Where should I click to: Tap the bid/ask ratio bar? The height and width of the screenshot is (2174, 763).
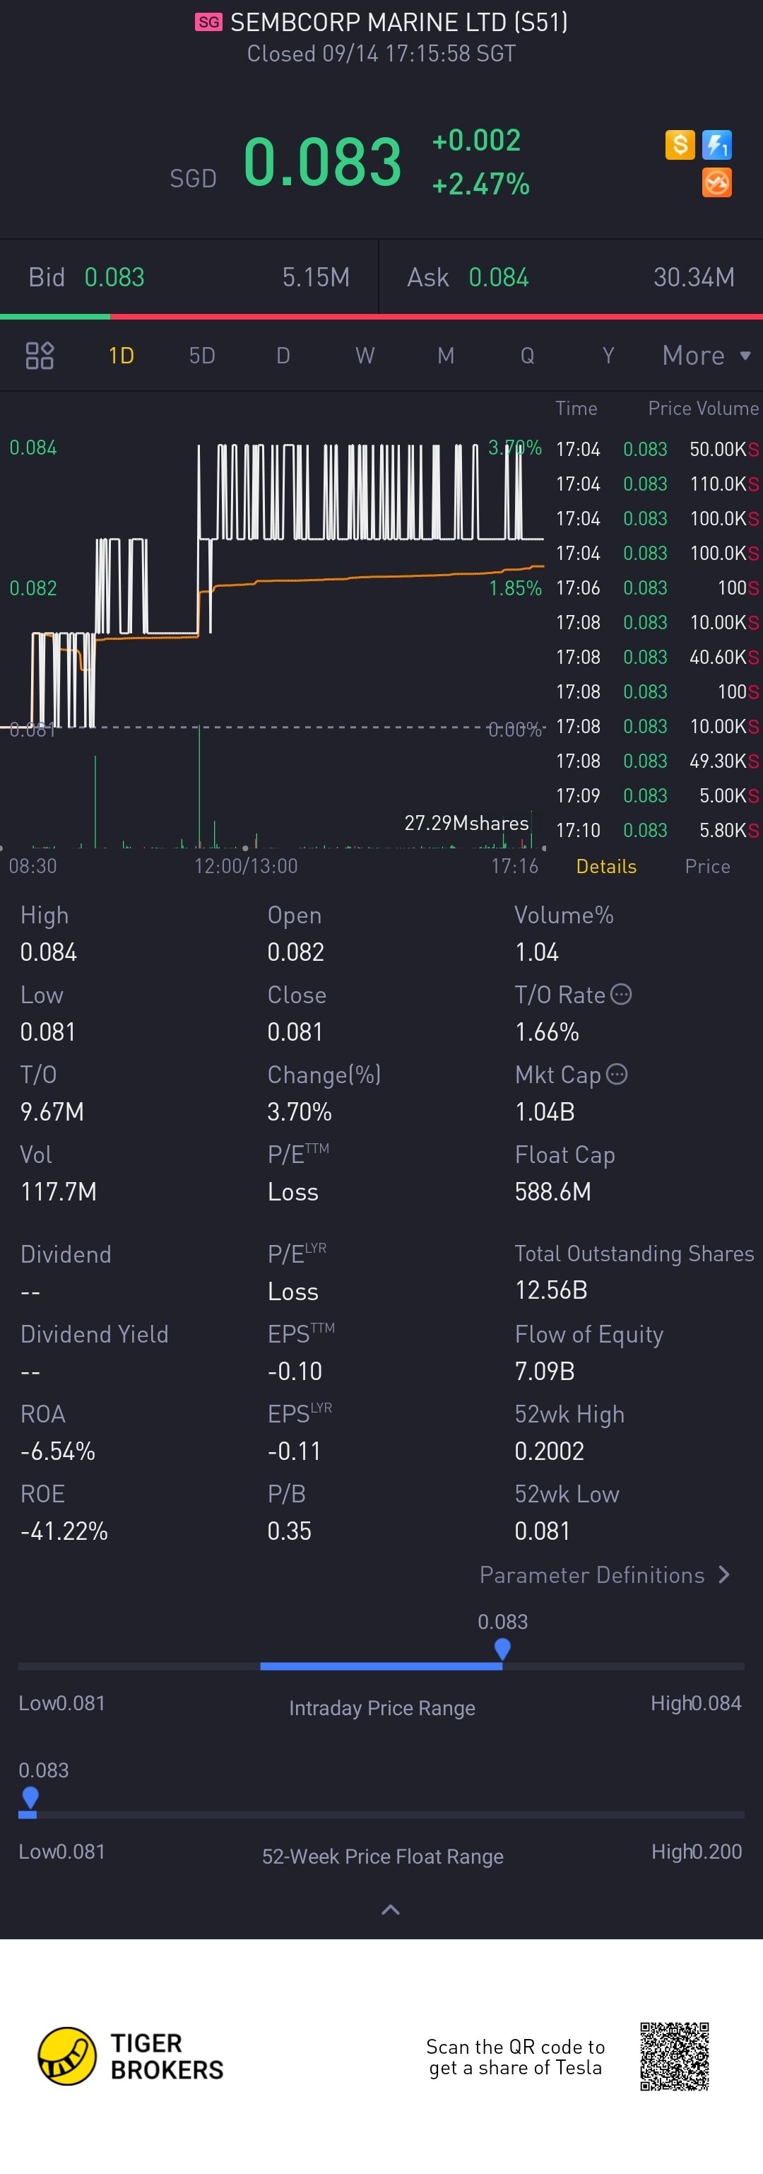pos(381,317)
